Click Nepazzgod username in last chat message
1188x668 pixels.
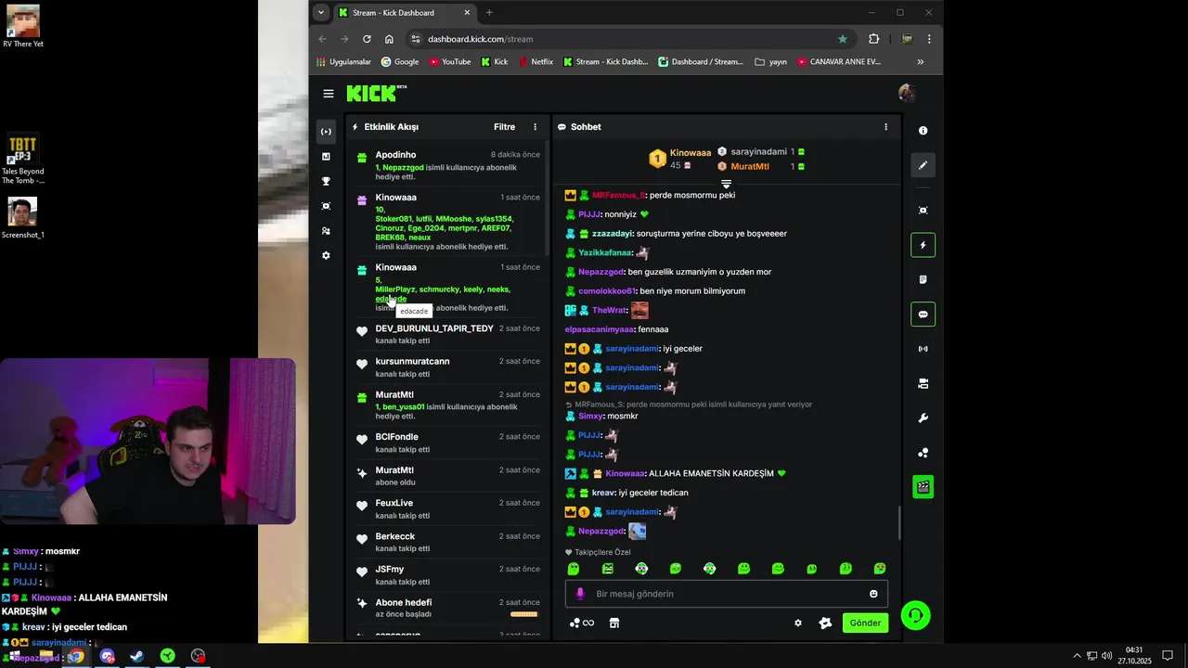coord(600,532)
